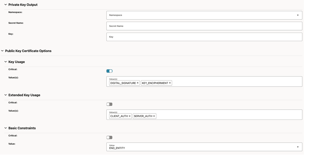
Task: Collapse the Private Key Output section
Action: 5,5
